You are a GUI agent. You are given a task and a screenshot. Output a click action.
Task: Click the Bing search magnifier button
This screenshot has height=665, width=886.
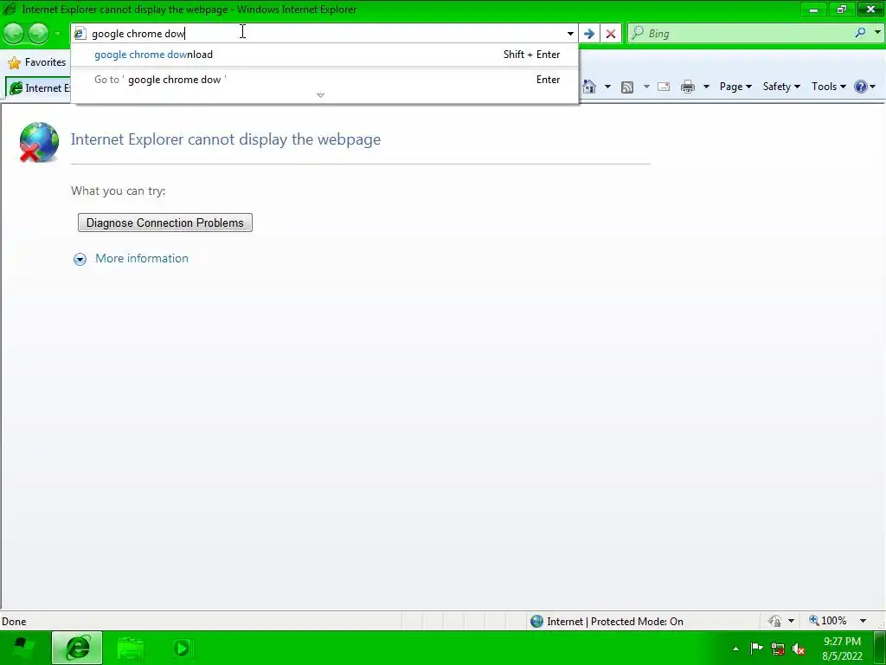[x=860, y=33]
